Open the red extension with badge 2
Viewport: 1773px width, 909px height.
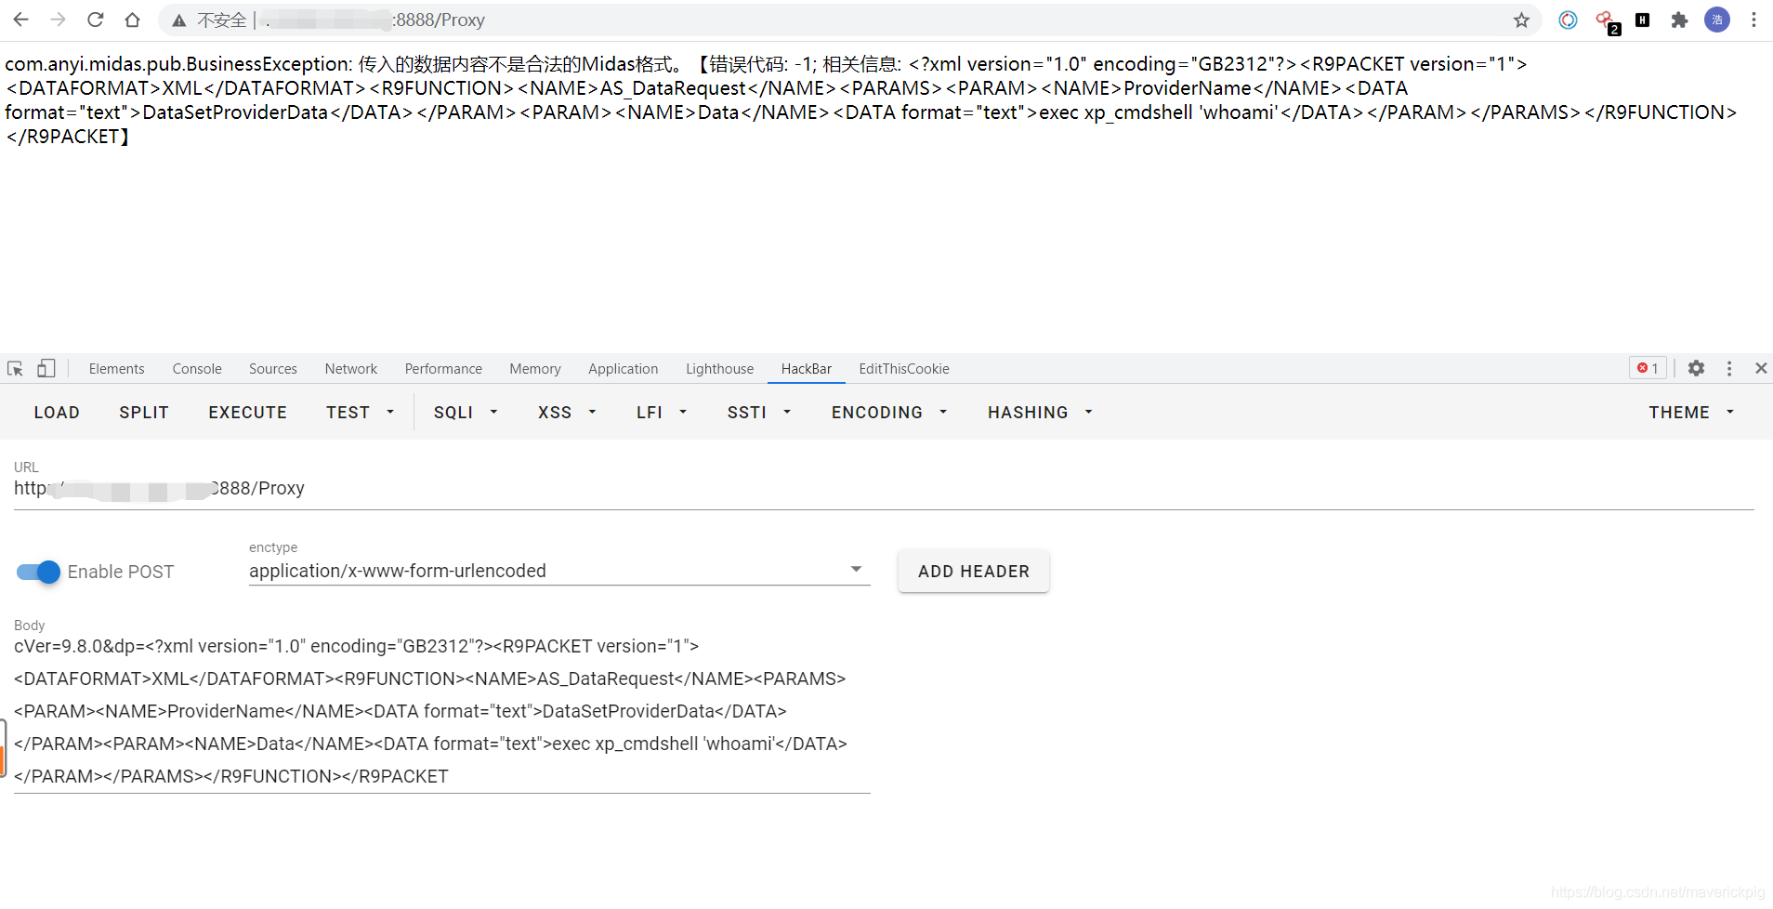point(1607,21)
